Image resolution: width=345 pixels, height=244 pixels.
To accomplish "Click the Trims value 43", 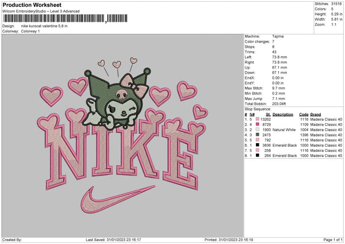I will tap(274, 52).
